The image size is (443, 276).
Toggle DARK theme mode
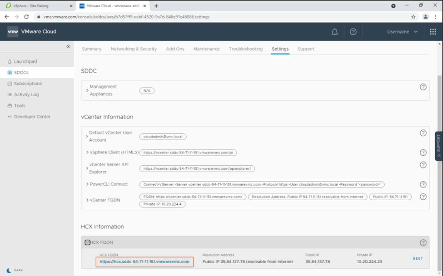(15, 270)
